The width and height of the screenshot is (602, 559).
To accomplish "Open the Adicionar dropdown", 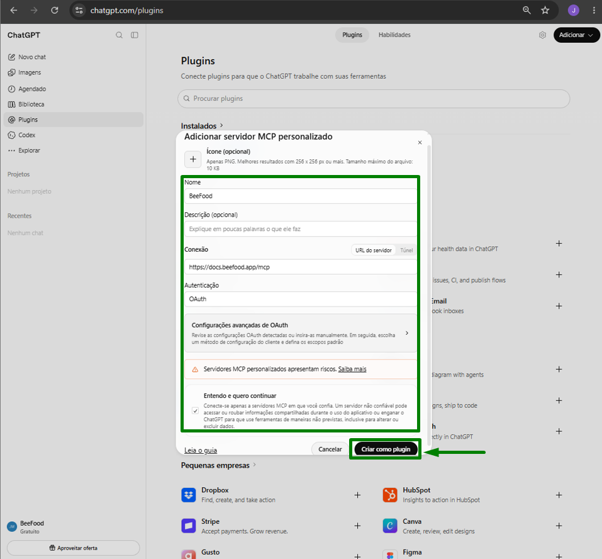I will [x=576, y=35].
